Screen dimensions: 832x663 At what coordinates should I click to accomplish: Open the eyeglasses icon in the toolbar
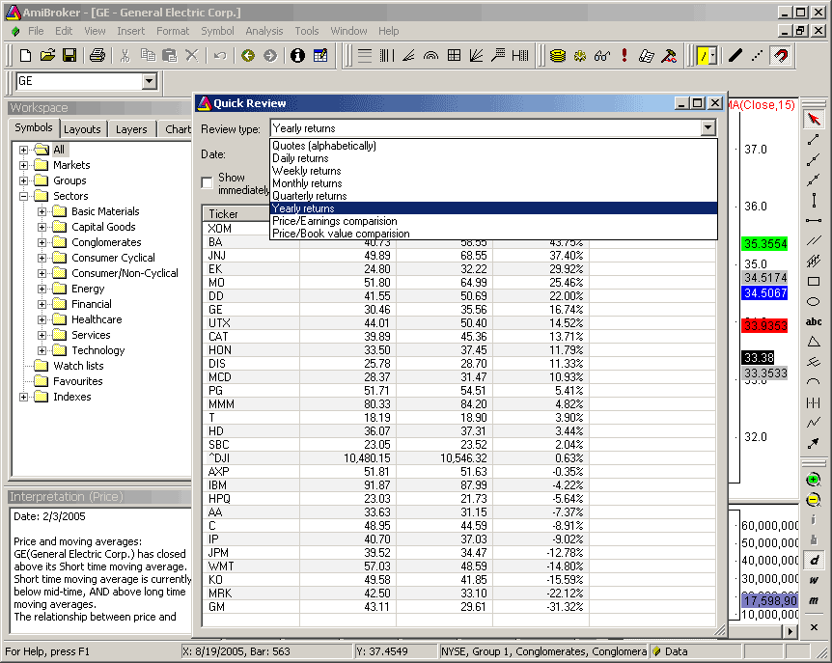point(602,55)
